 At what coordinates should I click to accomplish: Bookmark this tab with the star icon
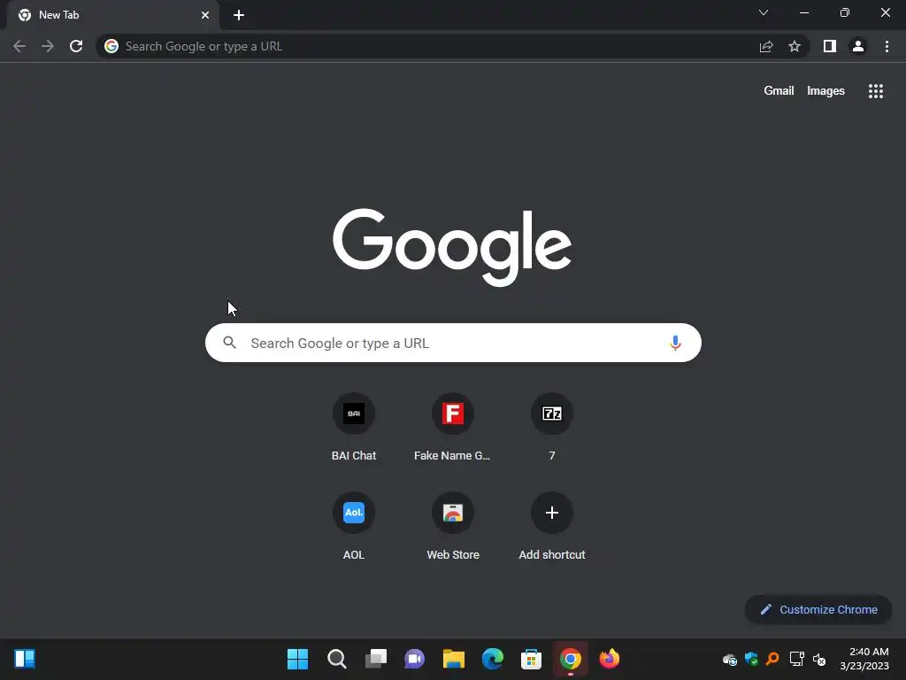tap(795, 46)
